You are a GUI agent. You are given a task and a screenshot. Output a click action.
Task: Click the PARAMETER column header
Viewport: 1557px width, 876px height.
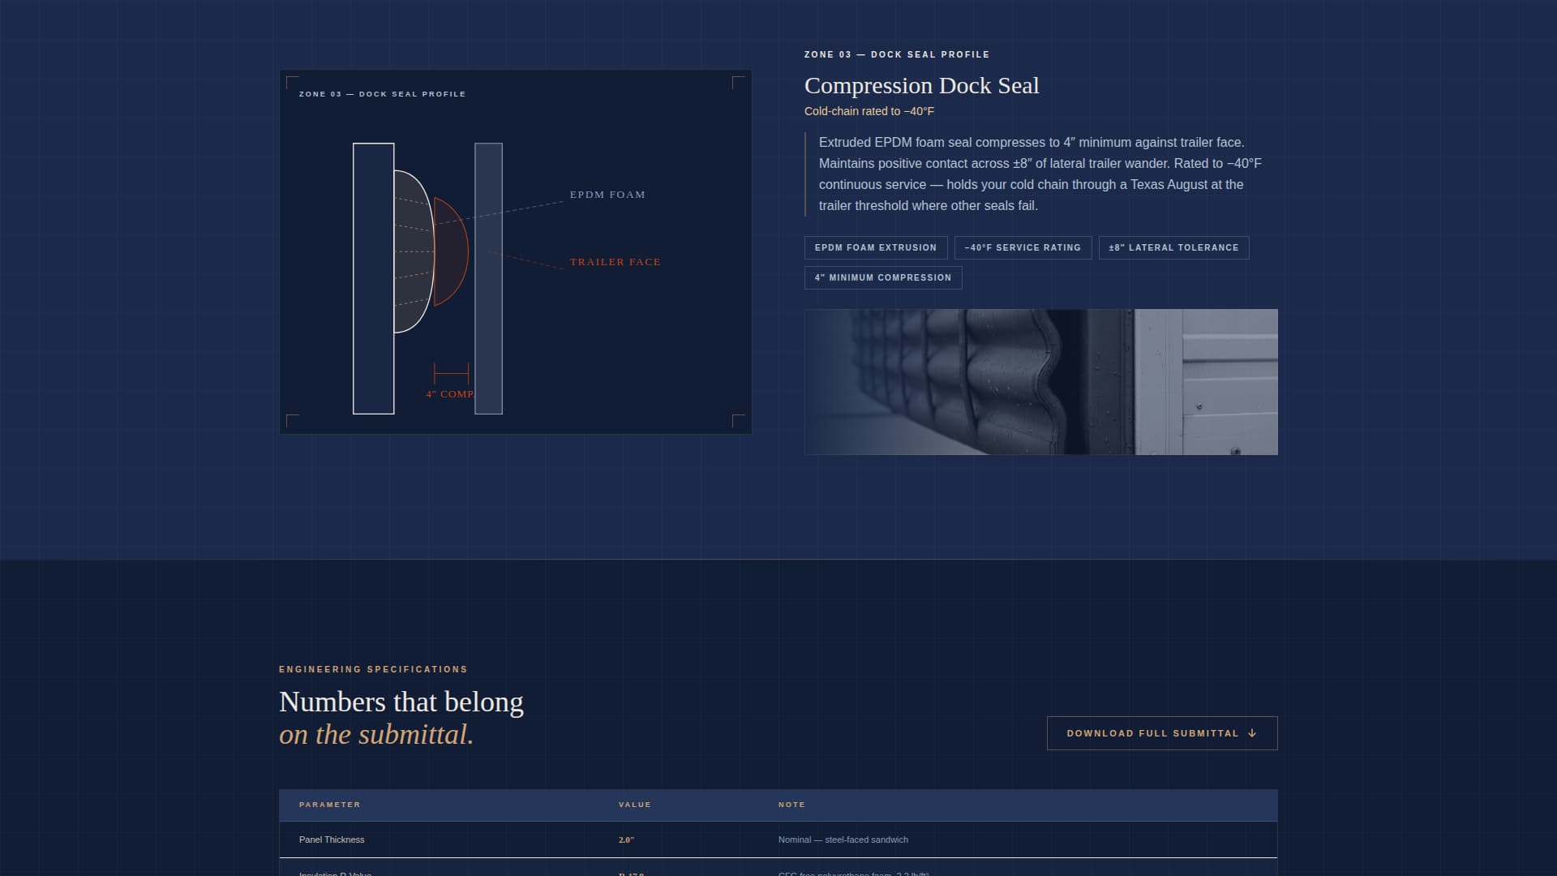(x=328, y=805)
